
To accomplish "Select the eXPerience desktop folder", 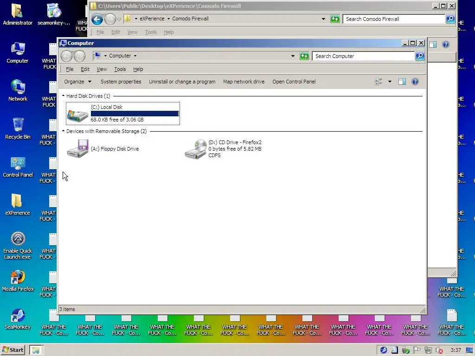I will (18, 204).
